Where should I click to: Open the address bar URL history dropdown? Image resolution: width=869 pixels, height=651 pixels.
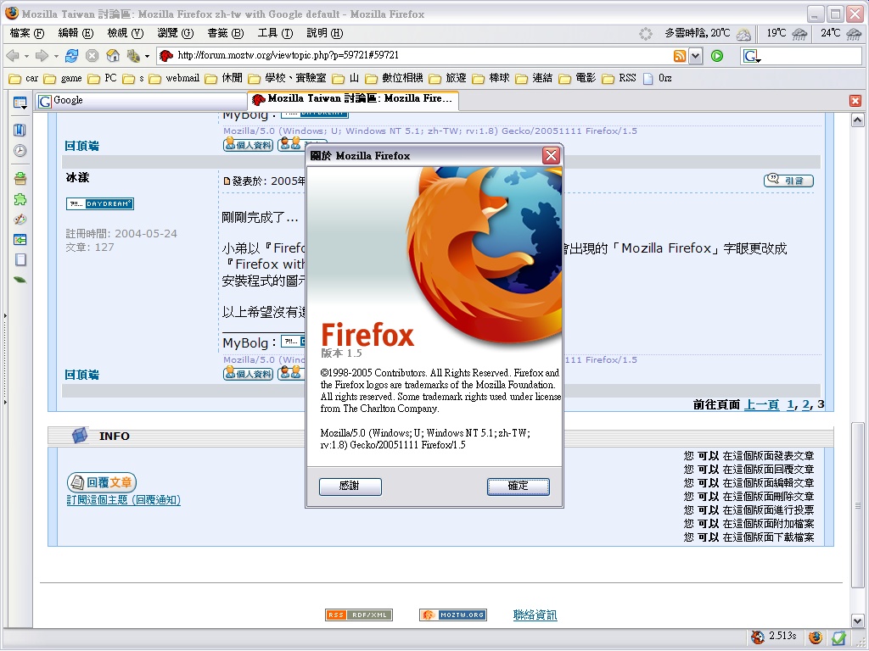point(696,56)
